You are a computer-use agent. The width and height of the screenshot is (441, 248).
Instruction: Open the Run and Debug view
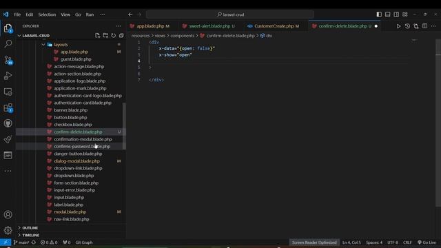[8, 76]
